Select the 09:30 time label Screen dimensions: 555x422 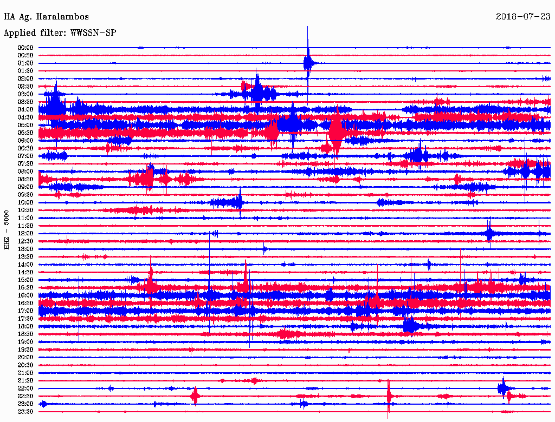[x=25, y=195]
